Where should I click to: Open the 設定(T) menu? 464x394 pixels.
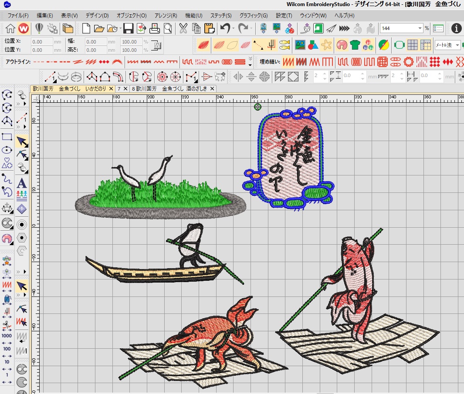point(284,15)
